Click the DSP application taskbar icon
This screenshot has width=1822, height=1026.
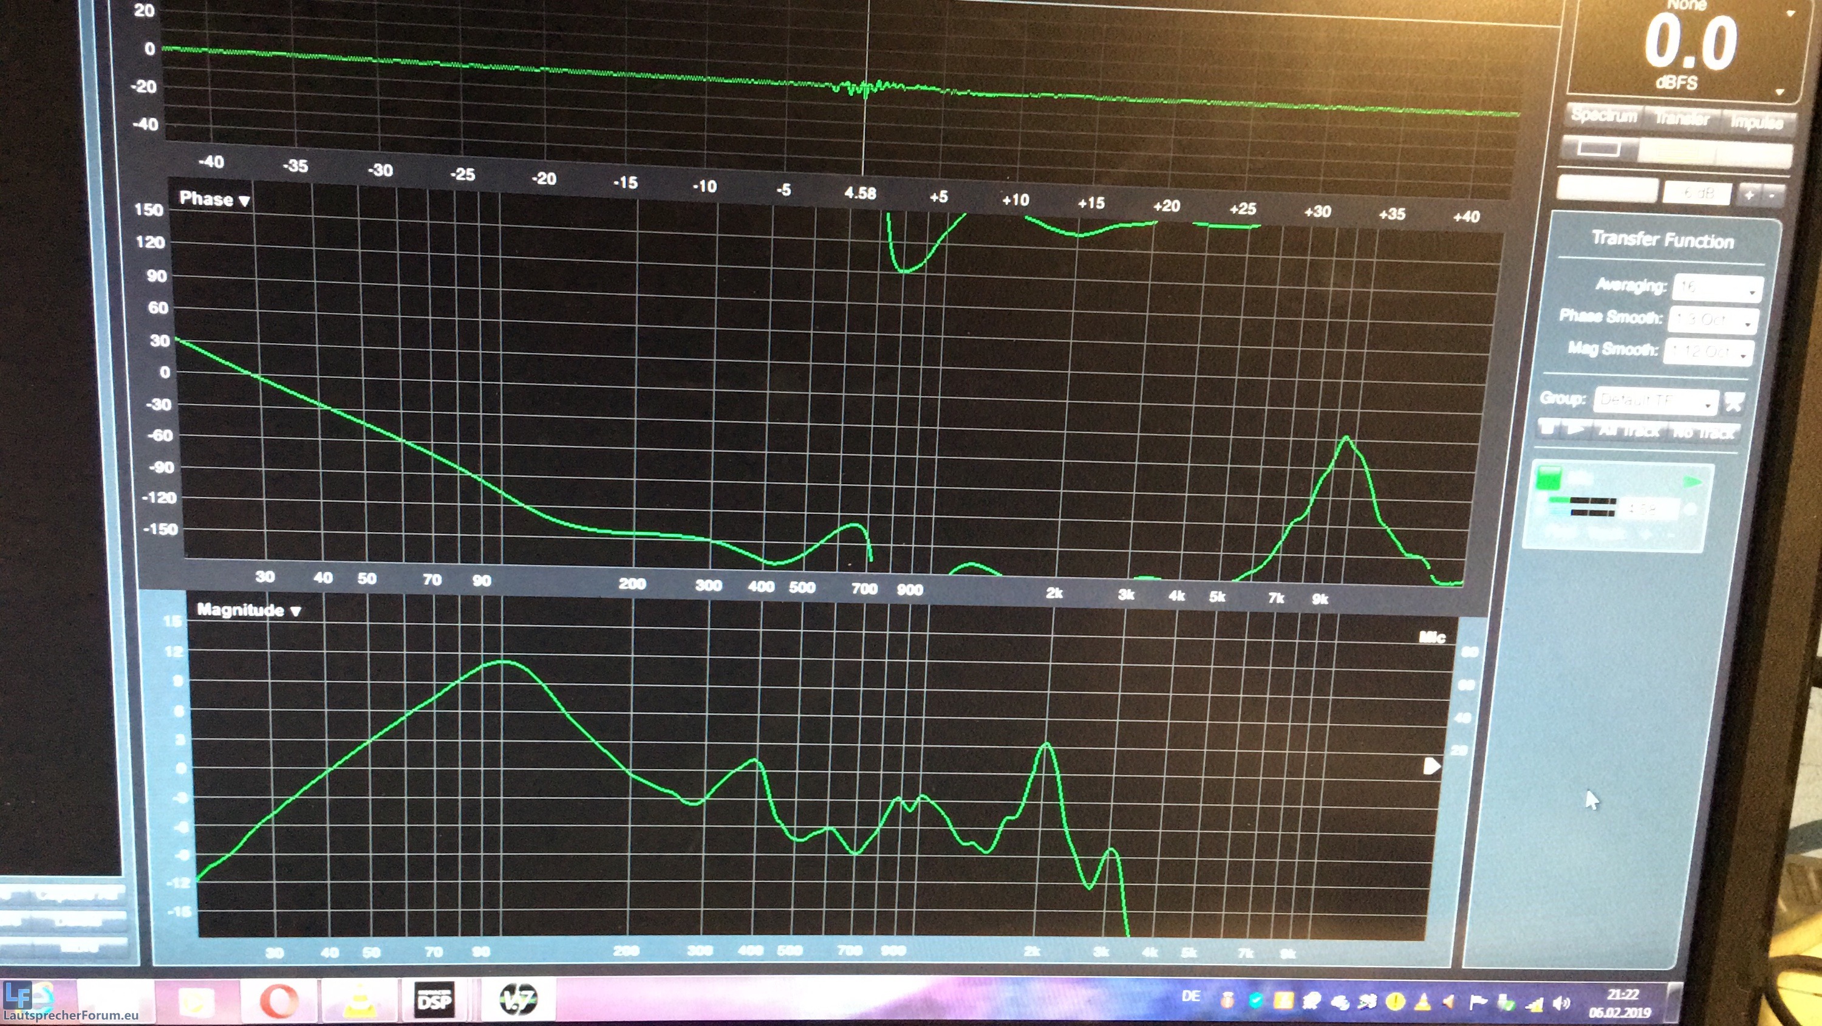434,1000
